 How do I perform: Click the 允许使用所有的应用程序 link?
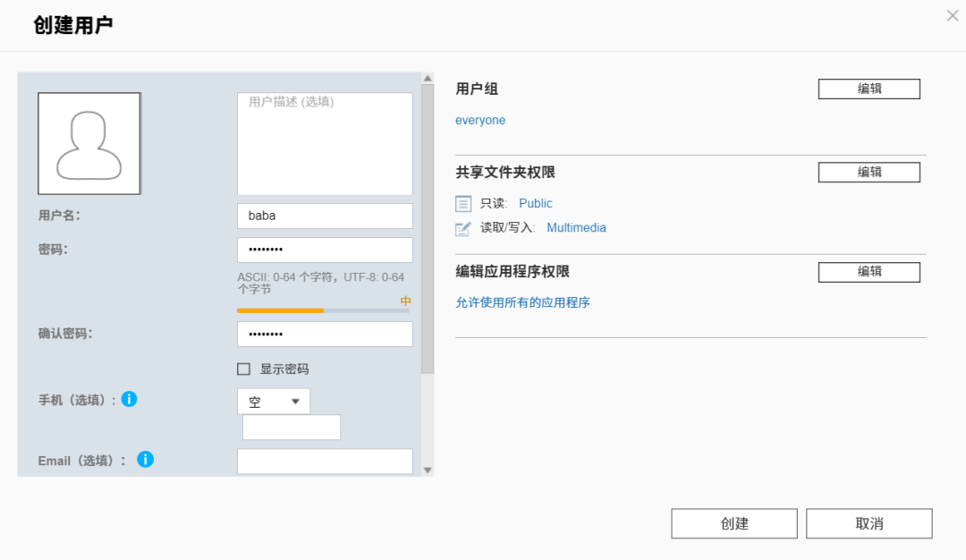pos(522,302)
